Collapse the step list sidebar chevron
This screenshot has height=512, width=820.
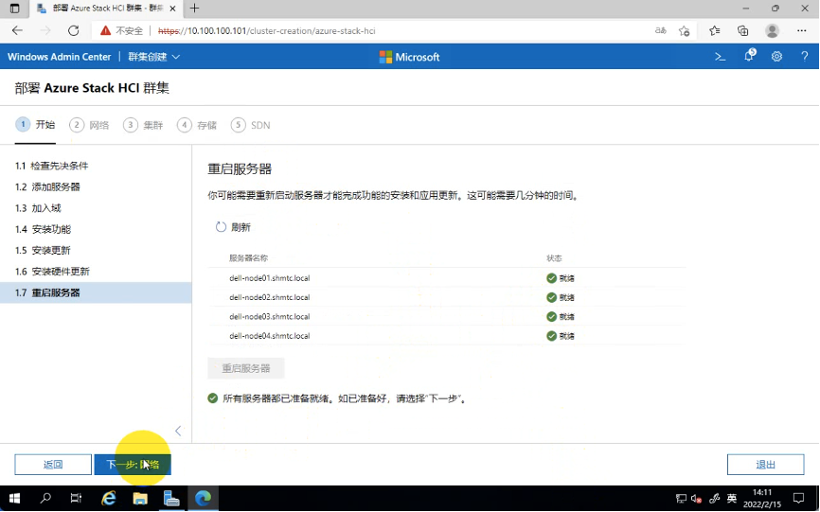[x=178, y=431]
